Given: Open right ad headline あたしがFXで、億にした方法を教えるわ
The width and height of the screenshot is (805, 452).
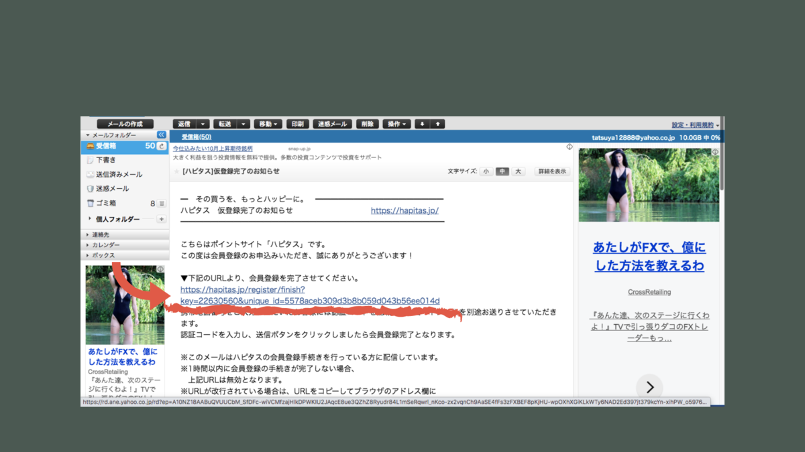Looking at the screenshot, I should (649, 256).
